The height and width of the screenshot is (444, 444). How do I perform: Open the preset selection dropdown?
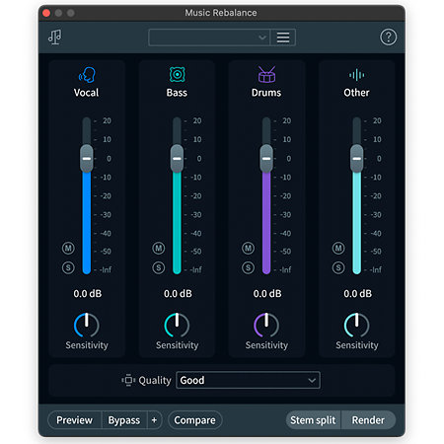point(209,37)
